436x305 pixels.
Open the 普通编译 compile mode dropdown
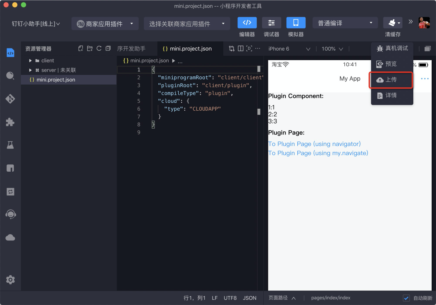pos(345,23)
